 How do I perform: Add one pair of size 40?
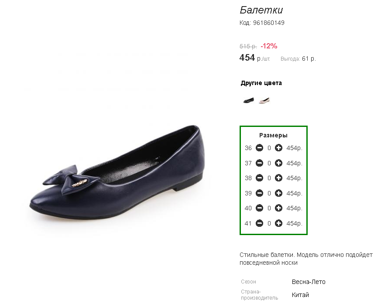(278, 208)
